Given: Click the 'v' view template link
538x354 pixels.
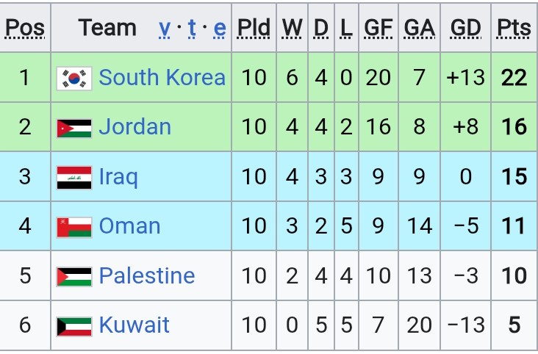Looking at the screenshot, I should tap(165, 29).
